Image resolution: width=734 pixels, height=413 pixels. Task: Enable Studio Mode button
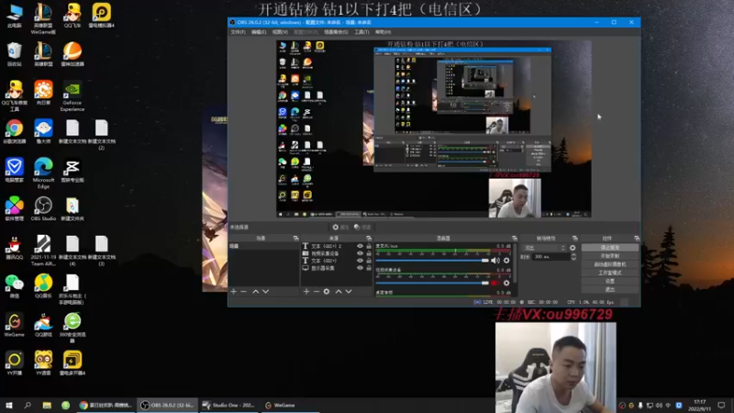[609, 273]
